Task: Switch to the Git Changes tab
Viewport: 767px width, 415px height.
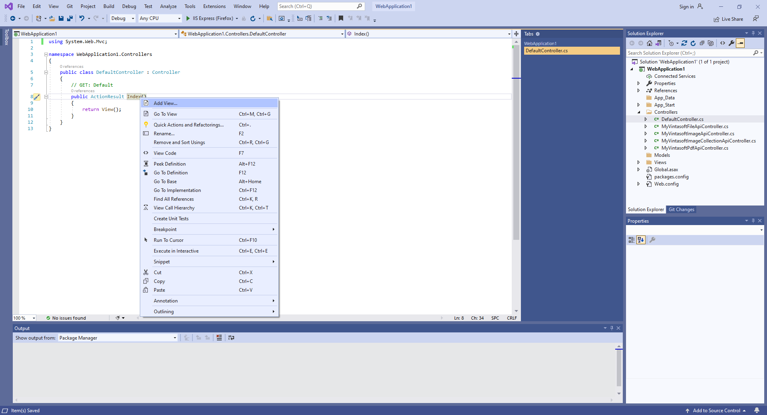Action: [x=681, y=209]
